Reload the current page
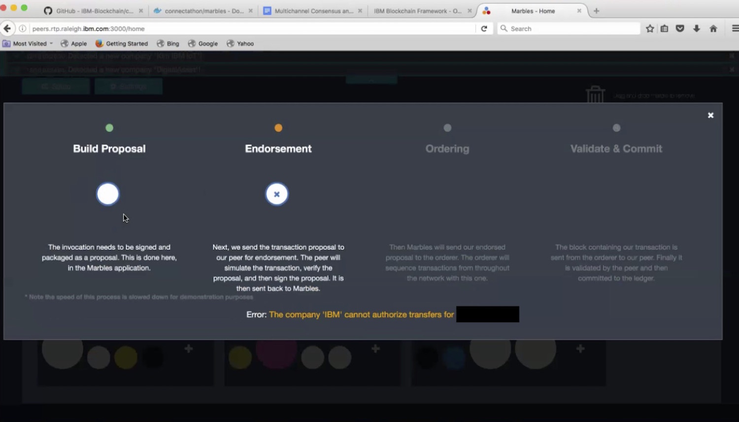 [x=484, y=29]
